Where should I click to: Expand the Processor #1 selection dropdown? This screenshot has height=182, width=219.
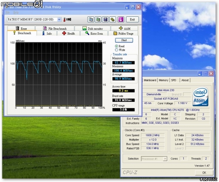pyautogui.click(x=165, y=159)
